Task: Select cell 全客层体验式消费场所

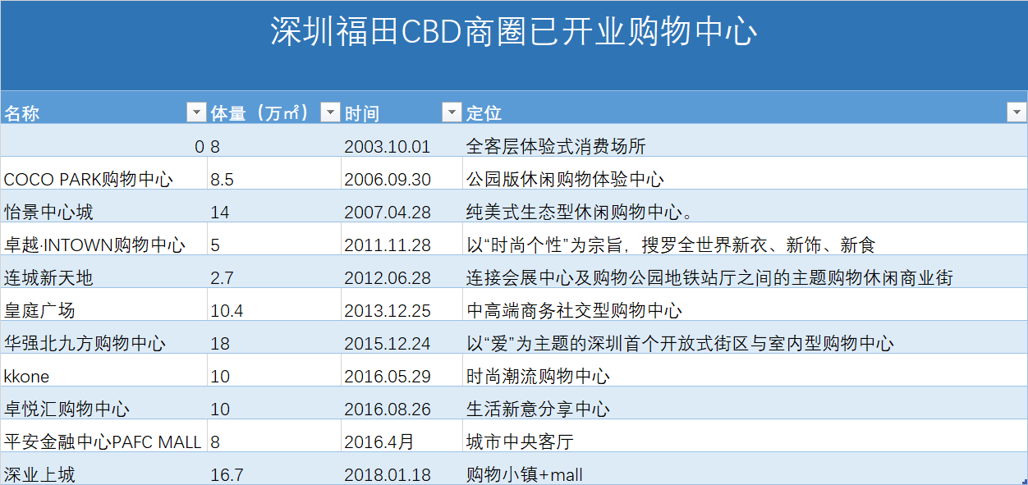Action: click(x=745, y=140)
